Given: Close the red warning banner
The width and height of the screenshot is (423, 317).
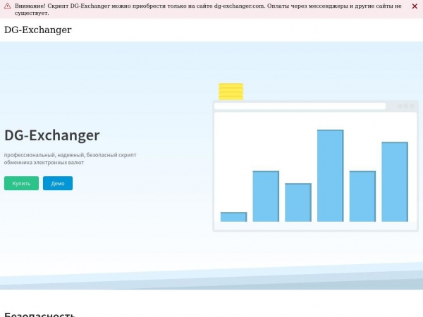Looking at the screenshot, I should 415,6.
